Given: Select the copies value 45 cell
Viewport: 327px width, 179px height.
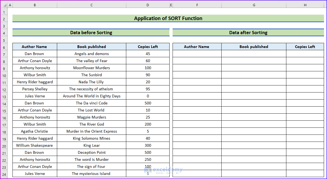Looking at the screenshot, I should 148,54.
